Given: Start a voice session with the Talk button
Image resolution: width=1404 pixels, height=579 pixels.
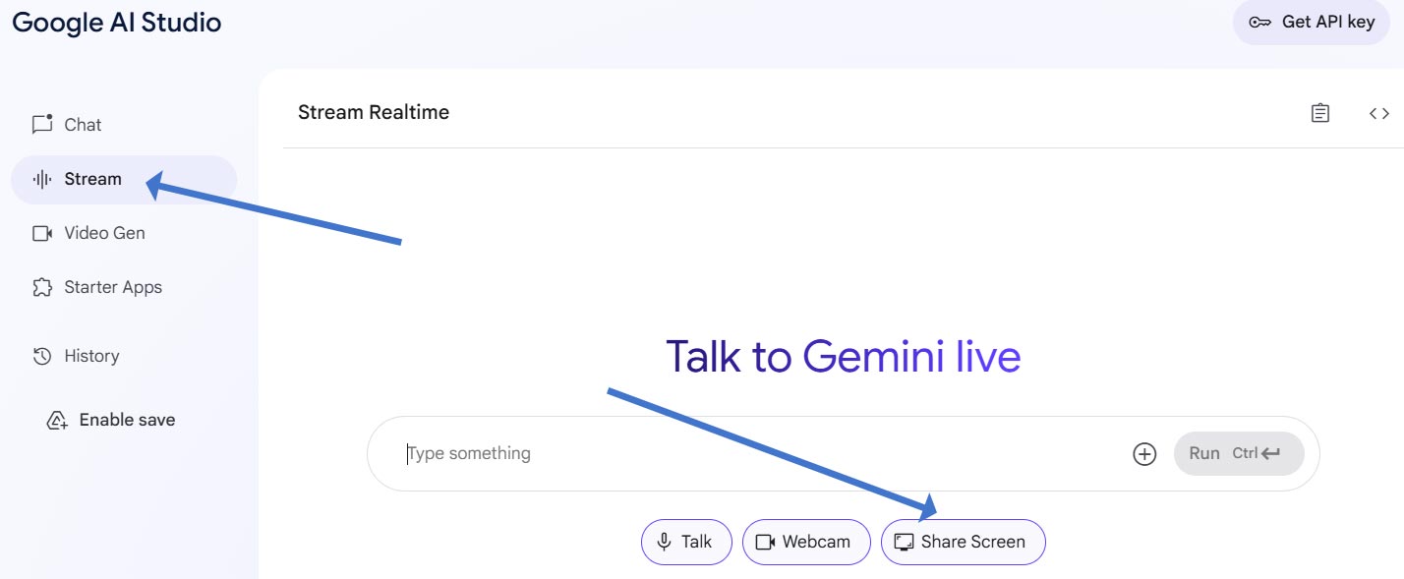Looking at the screenshot, I should pyautogui.click(x=686, y=542).
